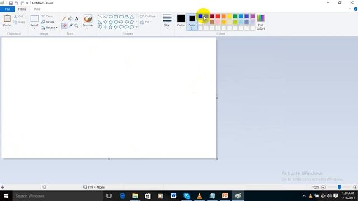Image resolution: width=358 pixels, height=201 pixels.
Task: Choose the Oval shape
Action: pyautogui.click(x=111, y=17)
